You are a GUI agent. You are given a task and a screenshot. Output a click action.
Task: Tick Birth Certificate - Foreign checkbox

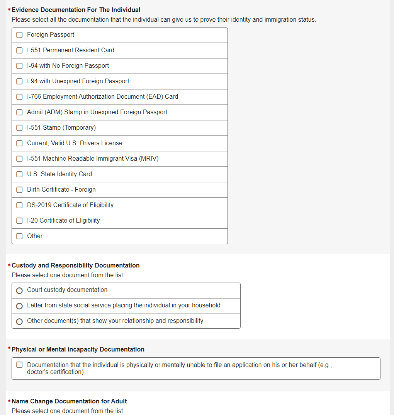[x=19, y=190]
